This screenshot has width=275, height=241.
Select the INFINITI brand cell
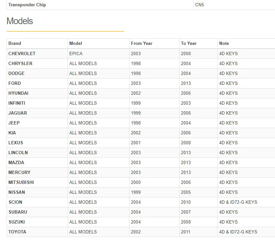(17, 103)
